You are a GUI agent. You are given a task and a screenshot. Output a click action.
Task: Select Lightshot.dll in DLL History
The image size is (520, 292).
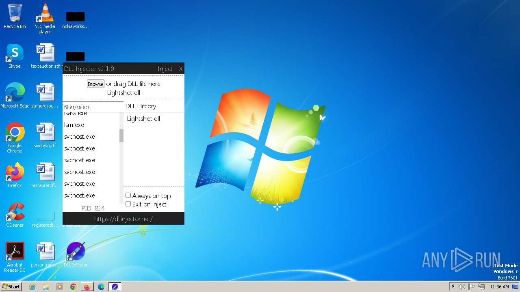click(143, 119)
